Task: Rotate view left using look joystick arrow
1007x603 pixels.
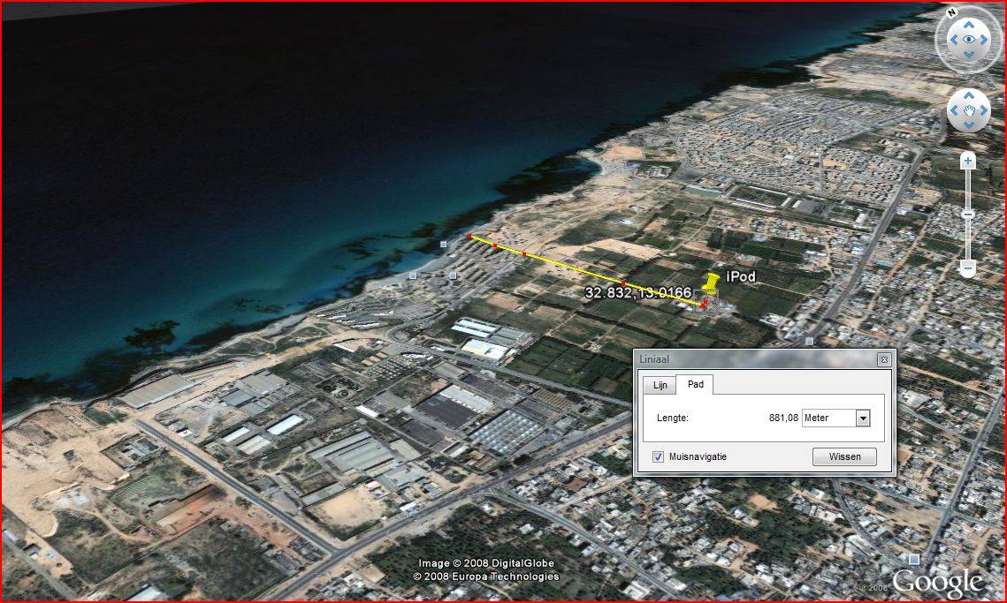Action: [953, 40]
